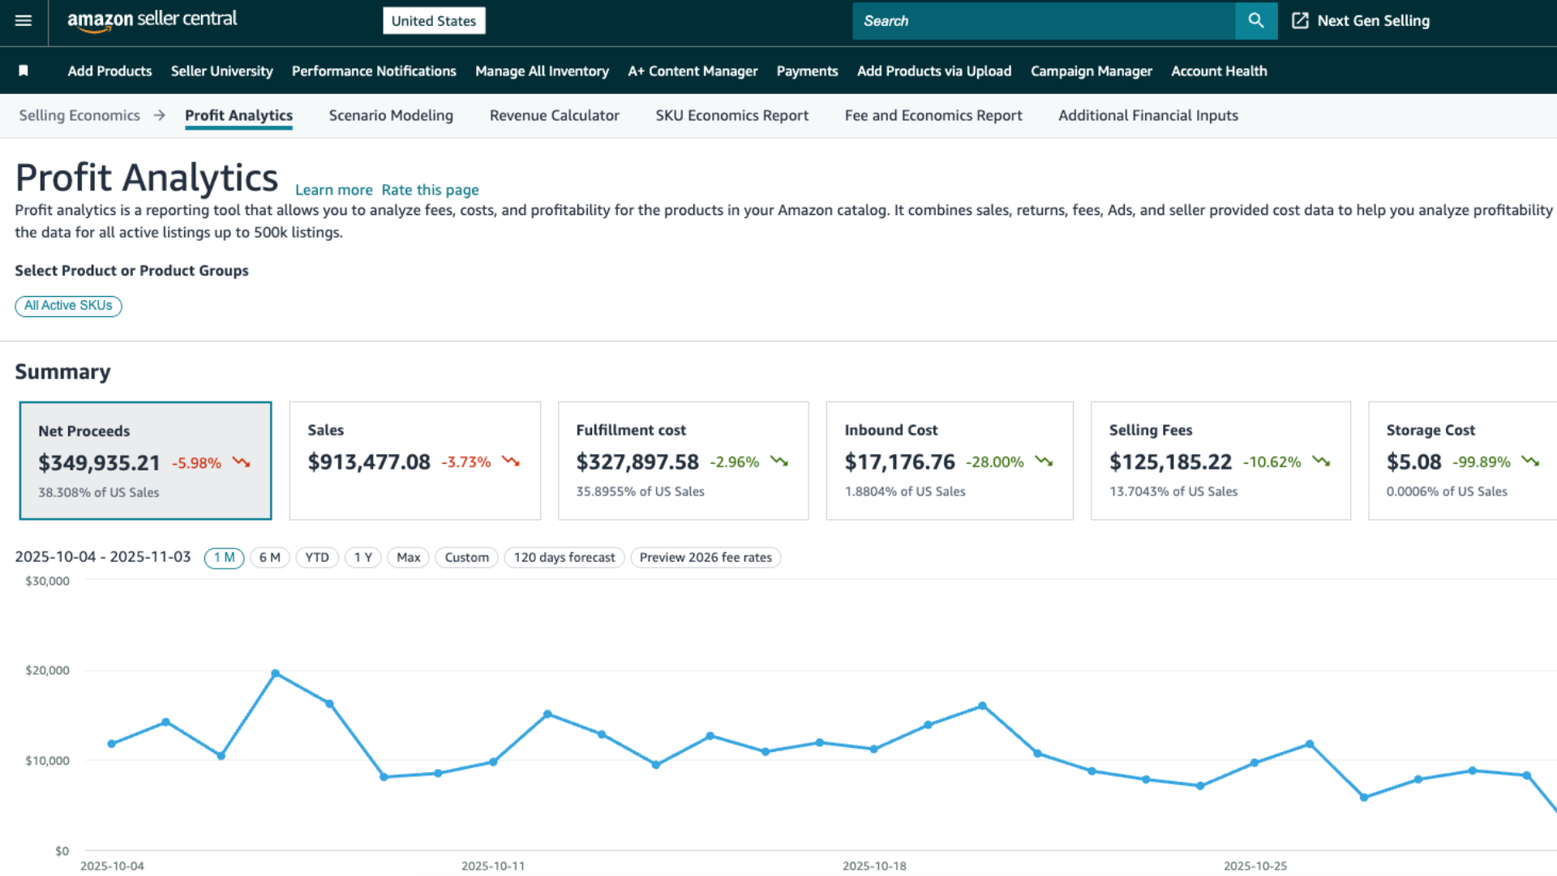Switch to the Scenario Modeling tab
Image resolution: width=1557 pixels, height=876 pixels.
(x=391, y=116)
